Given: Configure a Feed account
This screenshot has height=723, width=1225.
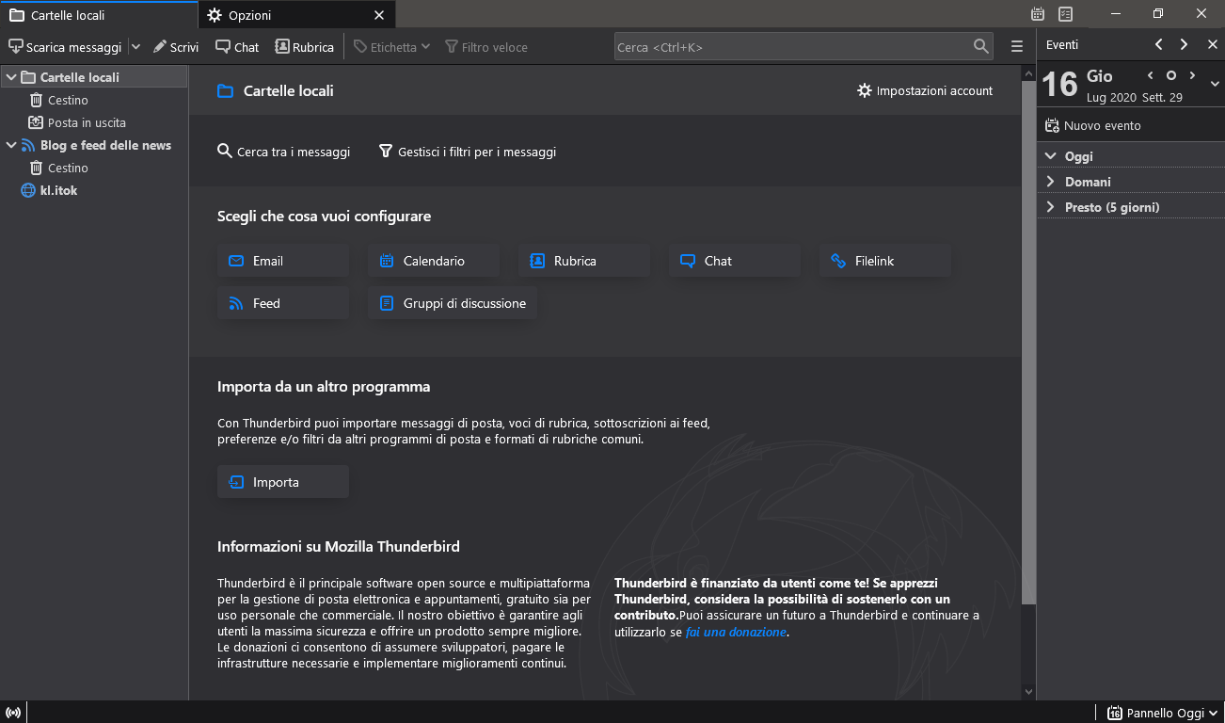Looking at the screenshot, I should (283, 303).
